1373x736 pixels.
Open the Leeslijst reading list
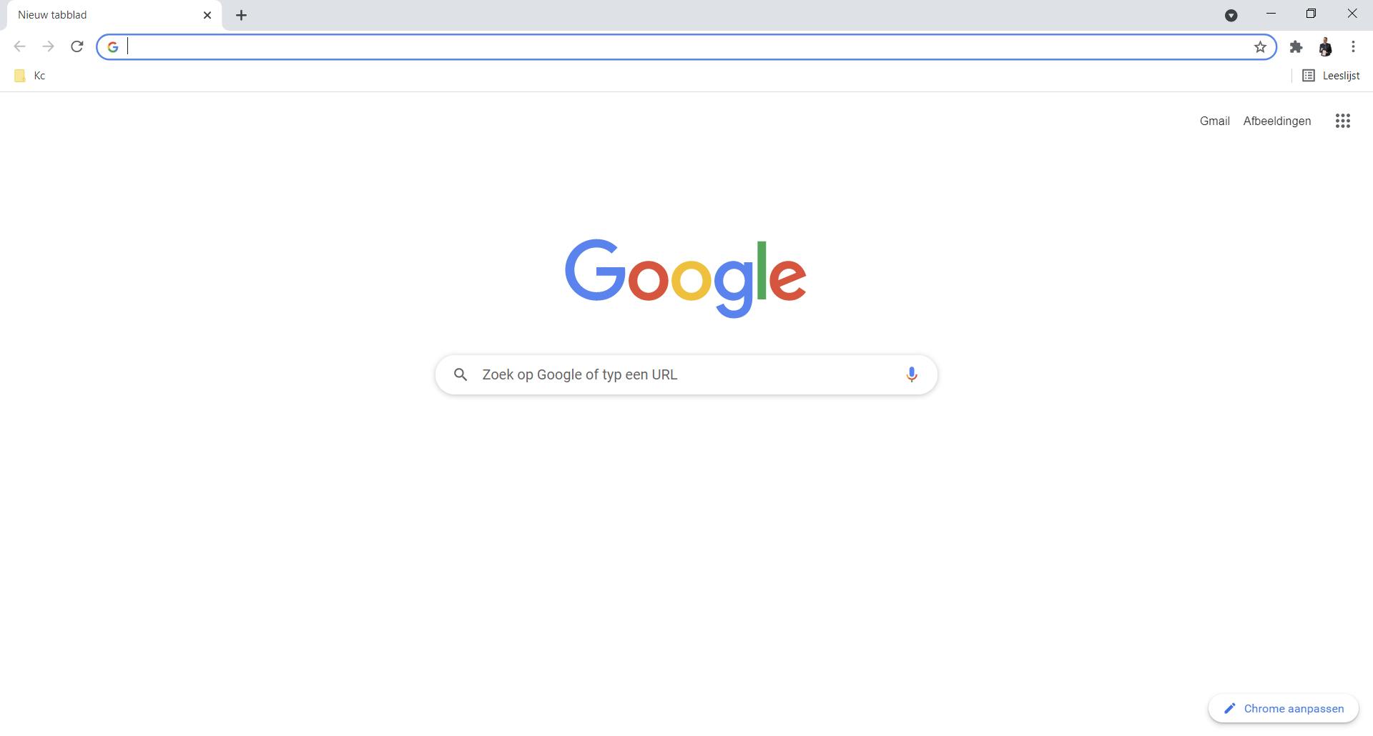[x=1331, y=76]
